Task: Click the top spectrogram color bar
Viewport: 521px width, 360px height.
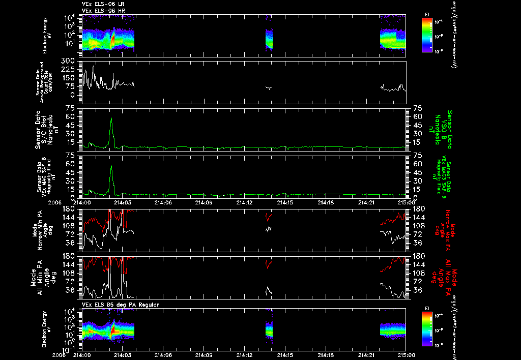Action: (x=427, y=35)
